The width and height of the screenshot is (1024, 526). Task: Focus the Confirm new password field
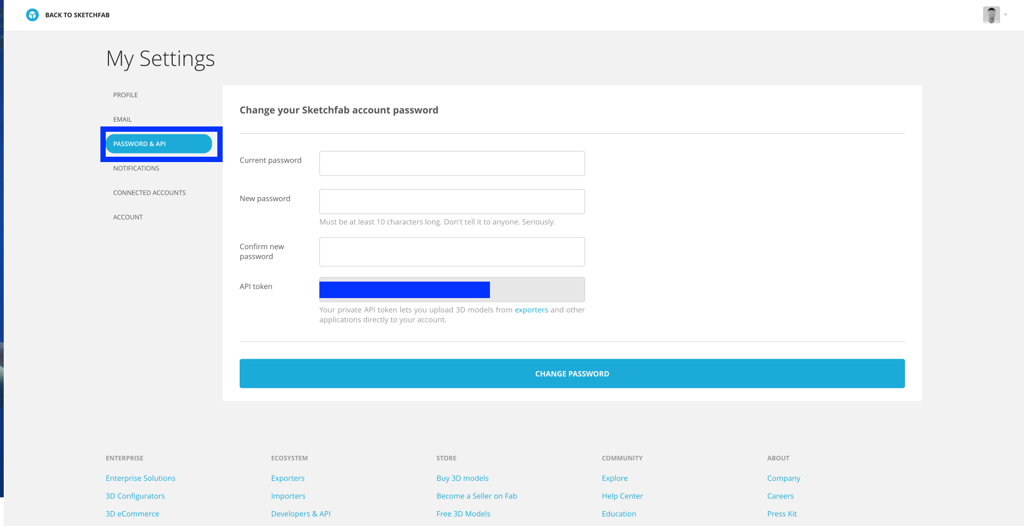tap(452, 252)
